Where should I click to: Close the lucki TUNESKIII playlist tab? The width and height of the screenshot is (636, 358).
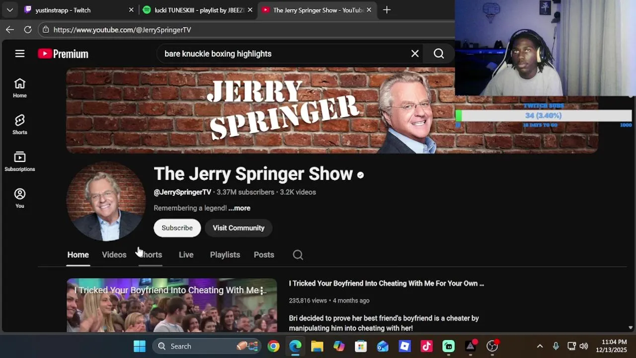(x=250, y=10)
